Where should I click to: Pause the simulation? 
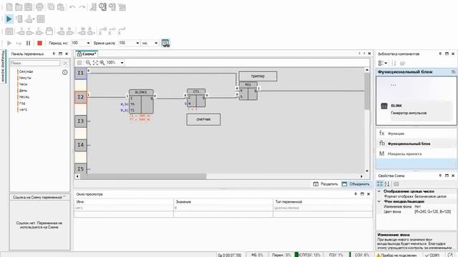pos(29,43)
